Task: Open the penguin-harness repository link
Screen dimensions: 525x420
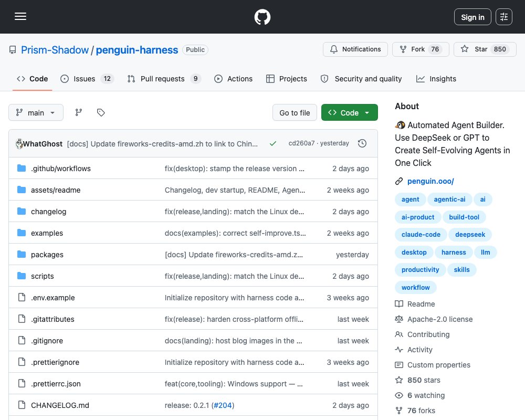Action: [137, 50]
